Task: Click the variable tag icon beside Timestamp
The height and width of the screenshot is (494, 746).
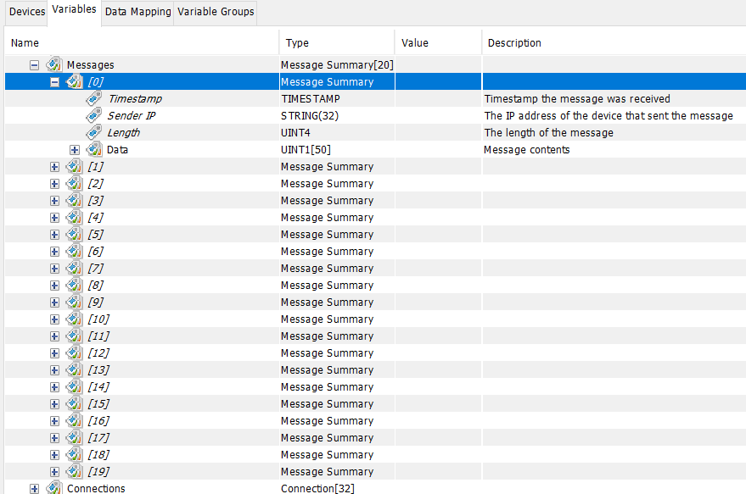Action: [x=93, y=98]
